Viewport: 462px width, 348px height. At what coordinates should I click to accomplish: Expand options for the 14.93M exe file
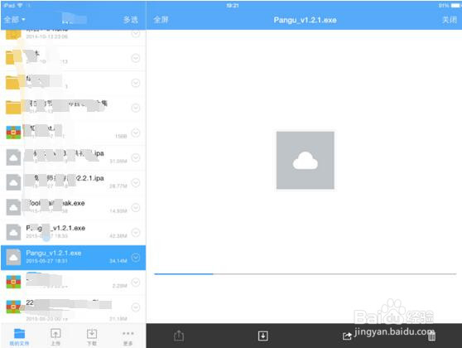pos(136,208)
